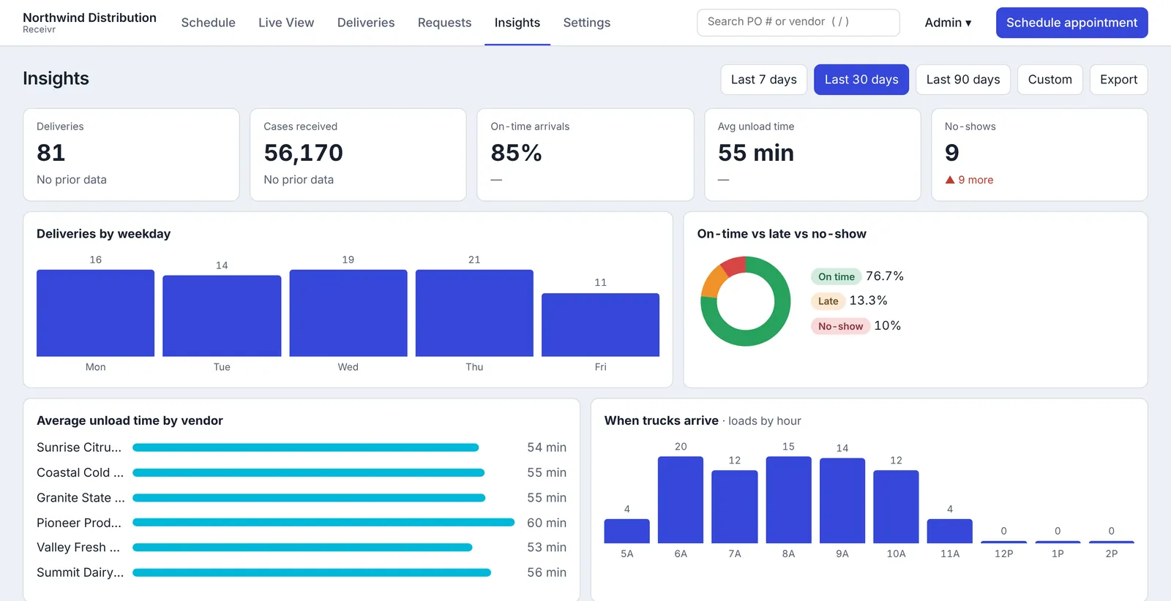The height and width of the screenshot is (601, 1171).
Task: Click the Granite State vendor name
Action: point(81,498)
